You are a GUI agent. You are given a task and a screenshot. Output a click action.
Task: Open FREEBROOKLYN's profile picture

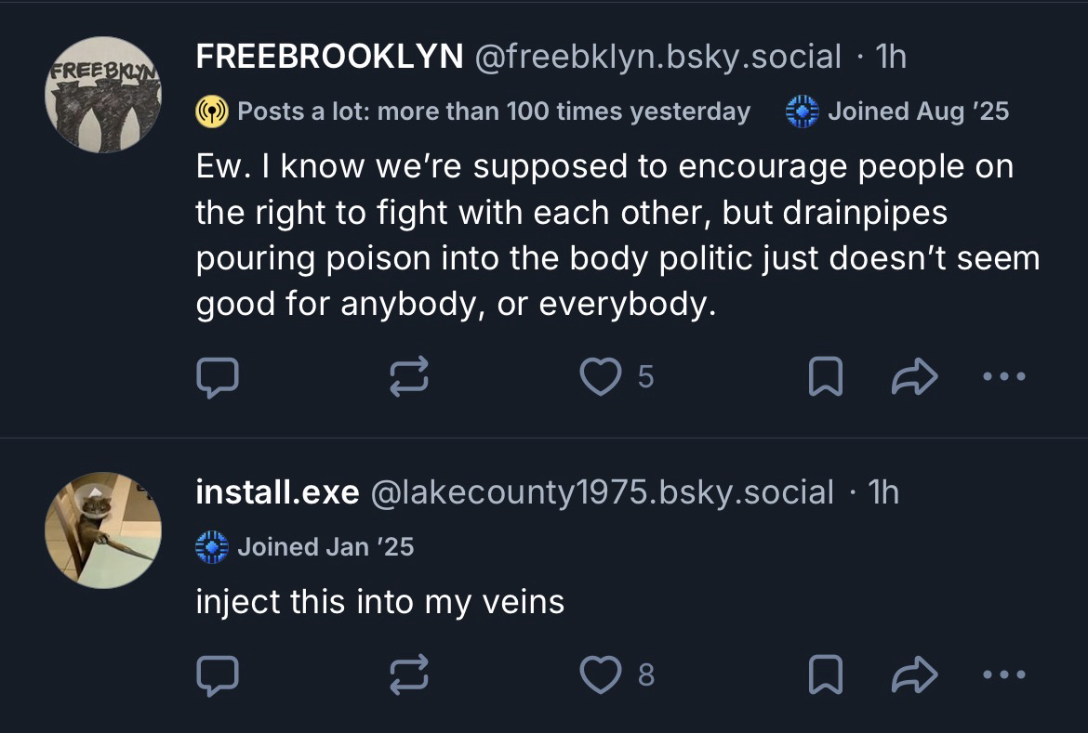tap(102, 95)
